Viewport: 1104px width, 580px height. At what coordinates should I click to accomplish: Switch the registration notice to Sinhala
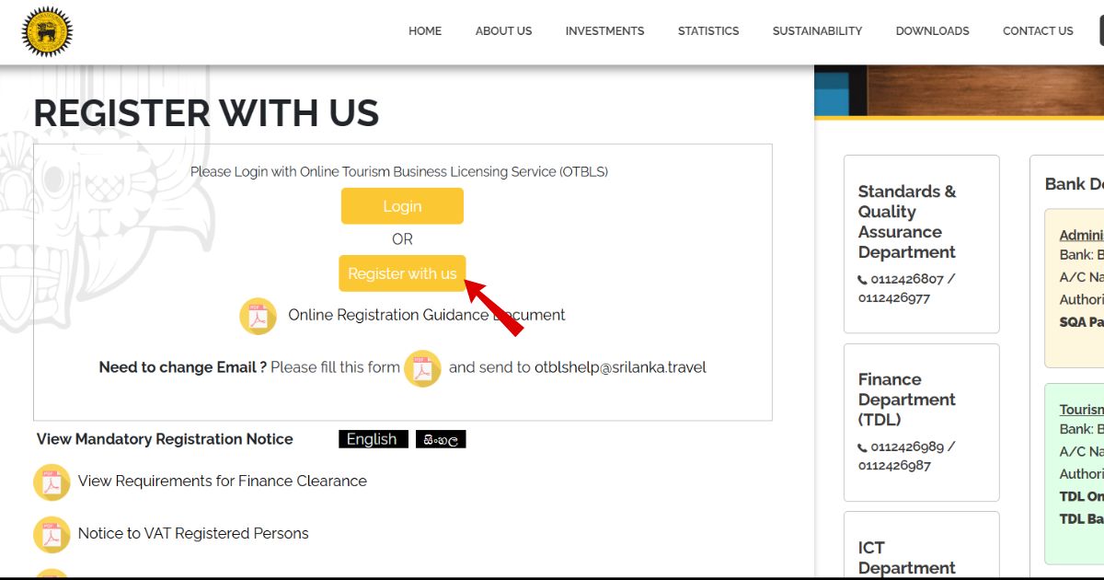point(442,439)
